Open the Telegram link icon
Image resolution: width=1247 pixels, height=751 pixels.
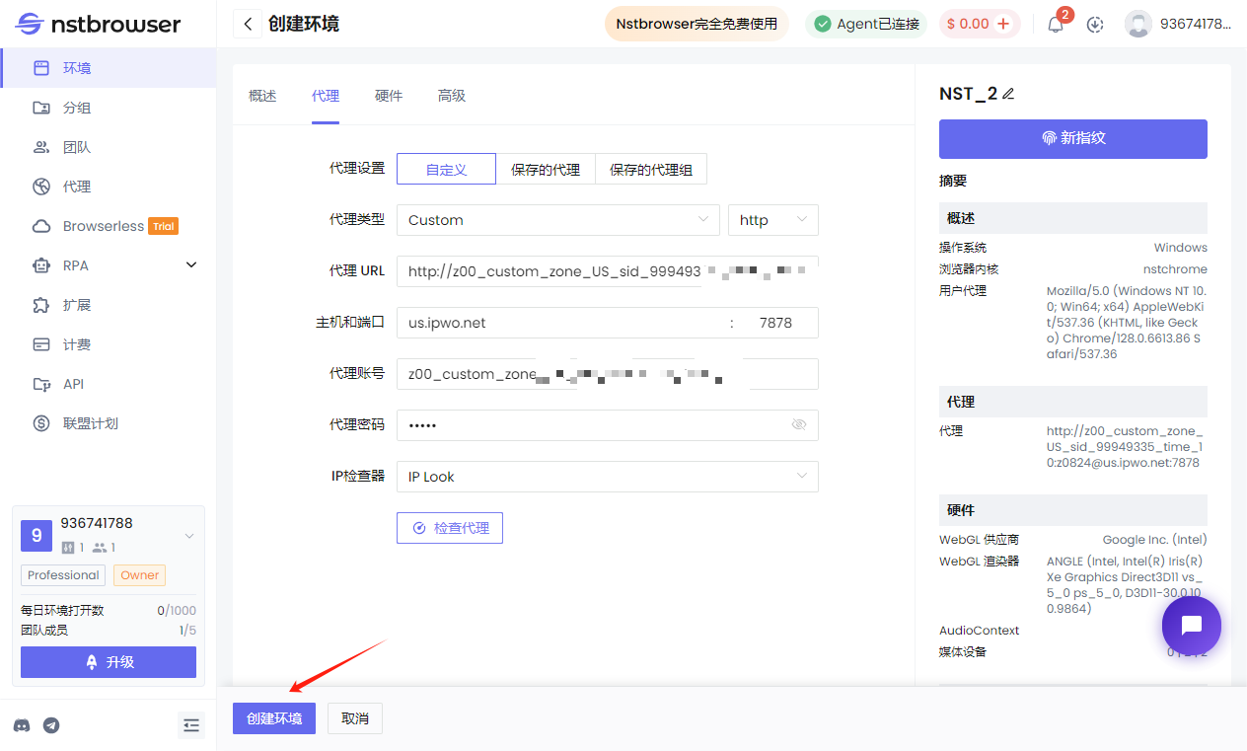tap(51, 725)
